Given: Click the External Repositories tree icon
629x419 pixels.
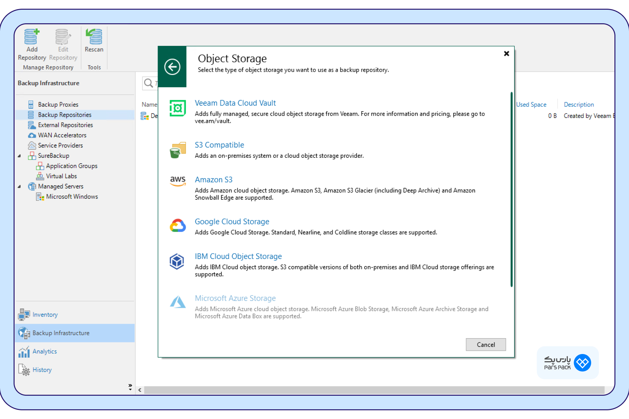Looking at the screenshot, I should pyautogui.click(x=32, y=125).
